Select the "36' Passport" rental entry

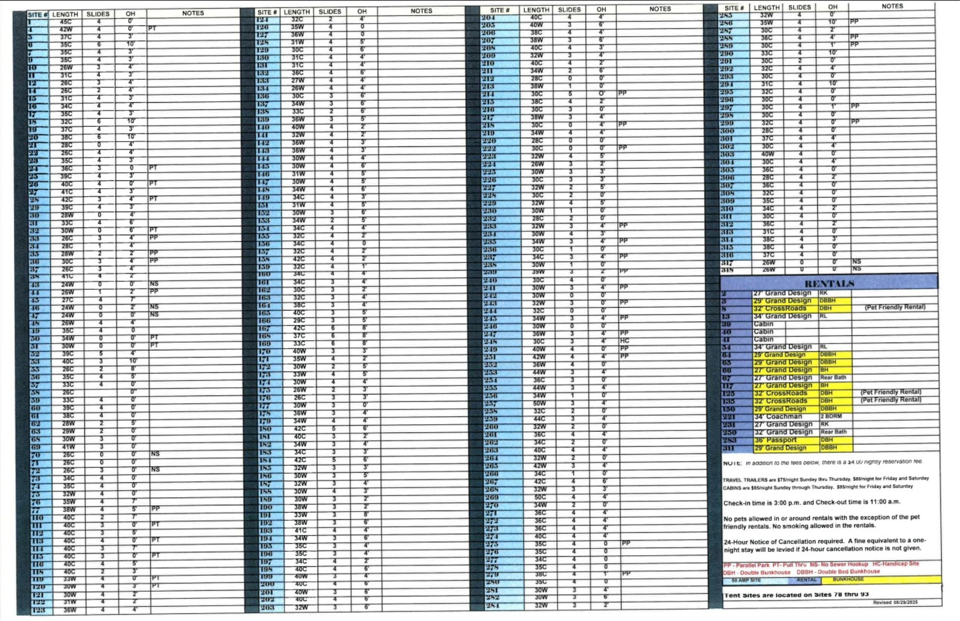click(775, 440)
